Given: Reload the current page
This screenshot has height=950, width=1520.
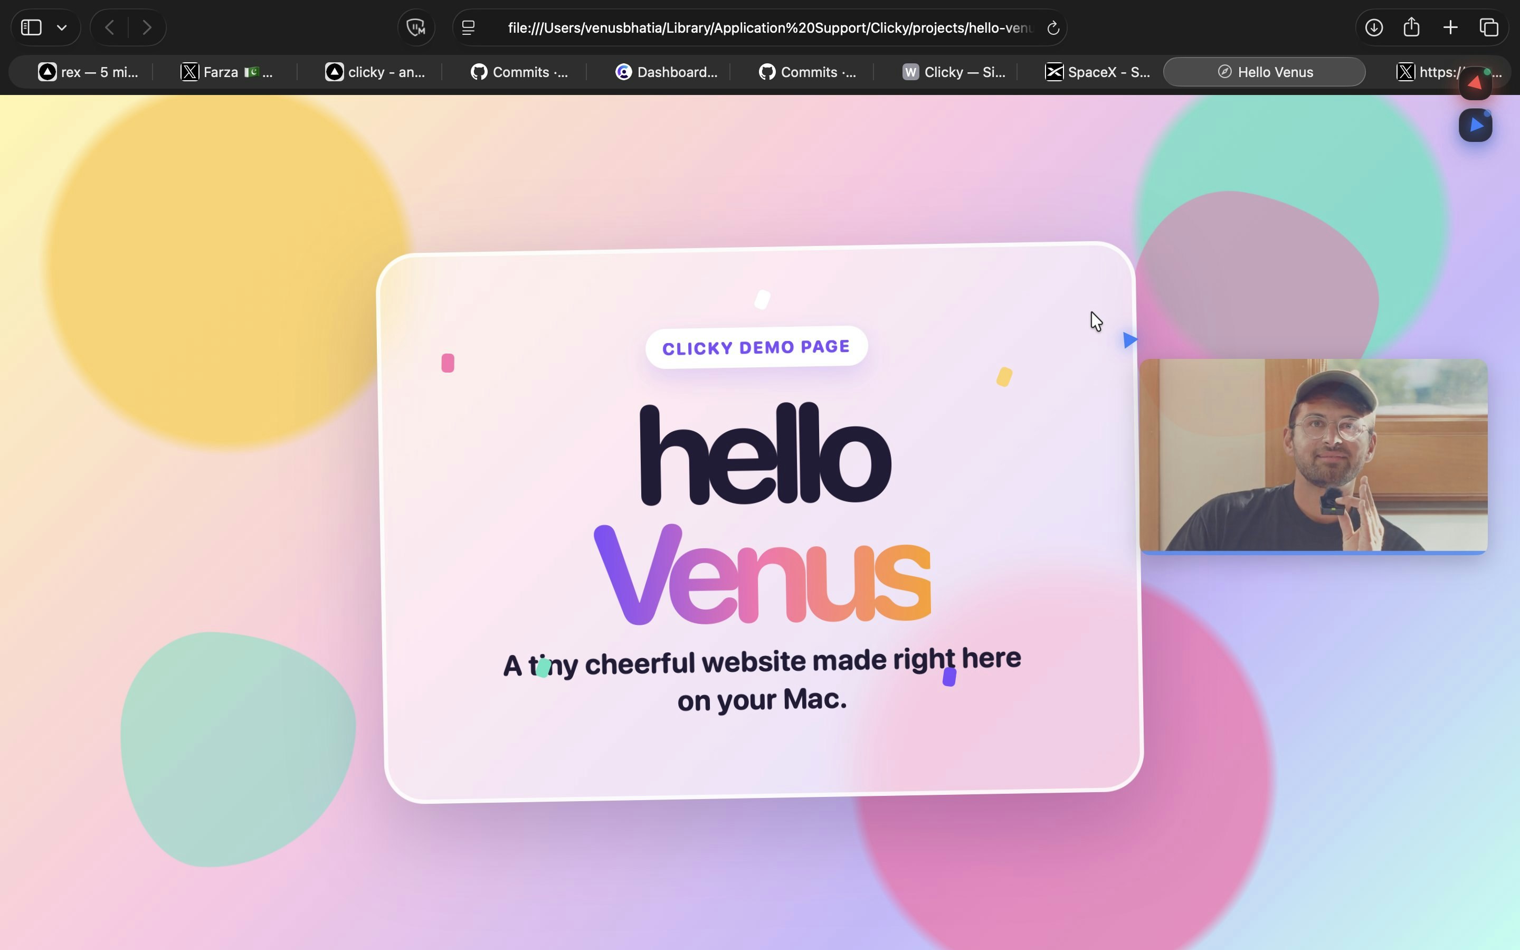Looking at the screenshot, I should (1053, 27).
